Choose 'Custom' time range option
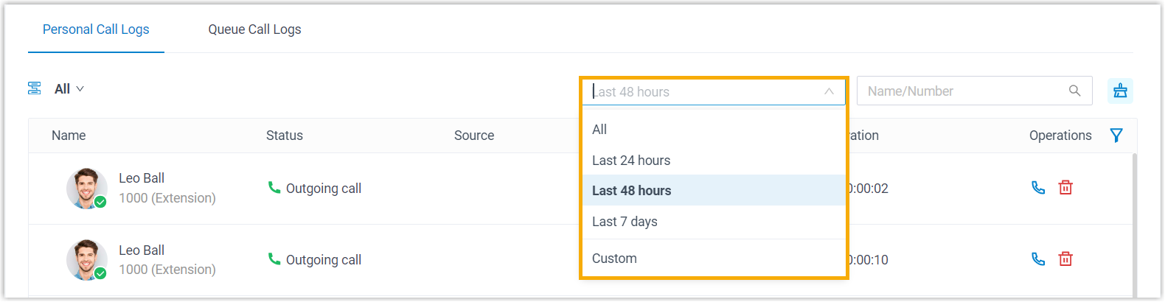 (614, 259)
